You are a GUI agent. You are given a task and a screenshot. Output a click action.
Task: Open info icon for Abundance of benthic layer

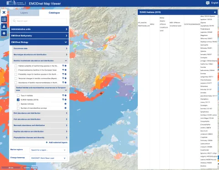click(x=66, y=83)
